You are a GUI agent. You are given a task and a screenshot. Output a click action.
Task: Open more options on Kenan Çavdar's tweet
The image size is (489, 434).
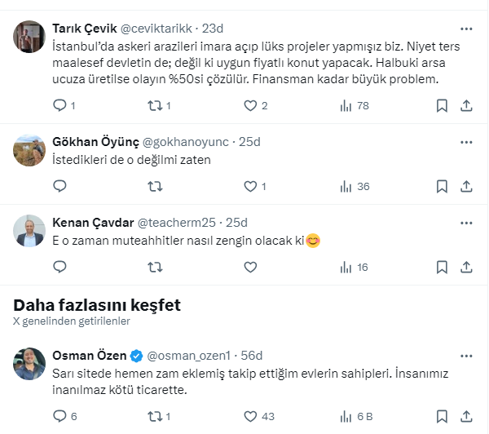tap(465, 222)
